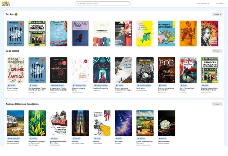Click the Infantil tag under Harry Potter
228x156 pixels.
click(183, 85)
